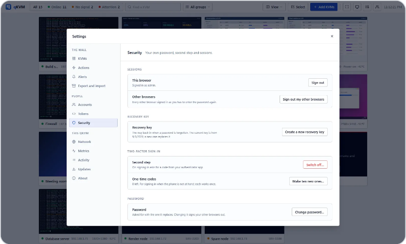Click the One-time codes heading text
Screen dimensions: 406x244
(x=144, y=179)
